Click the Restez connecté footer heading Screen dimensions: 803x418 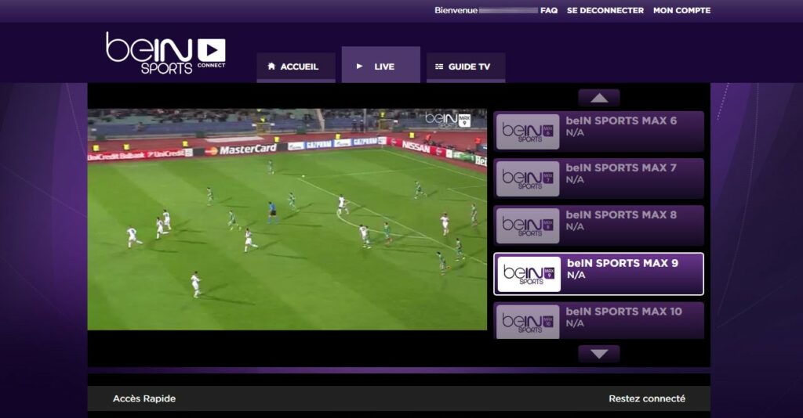click(647, 398)
